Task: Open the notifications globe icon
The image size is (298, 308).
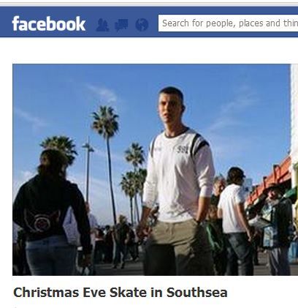Action: pyautogui.click(x=142, y=25)
